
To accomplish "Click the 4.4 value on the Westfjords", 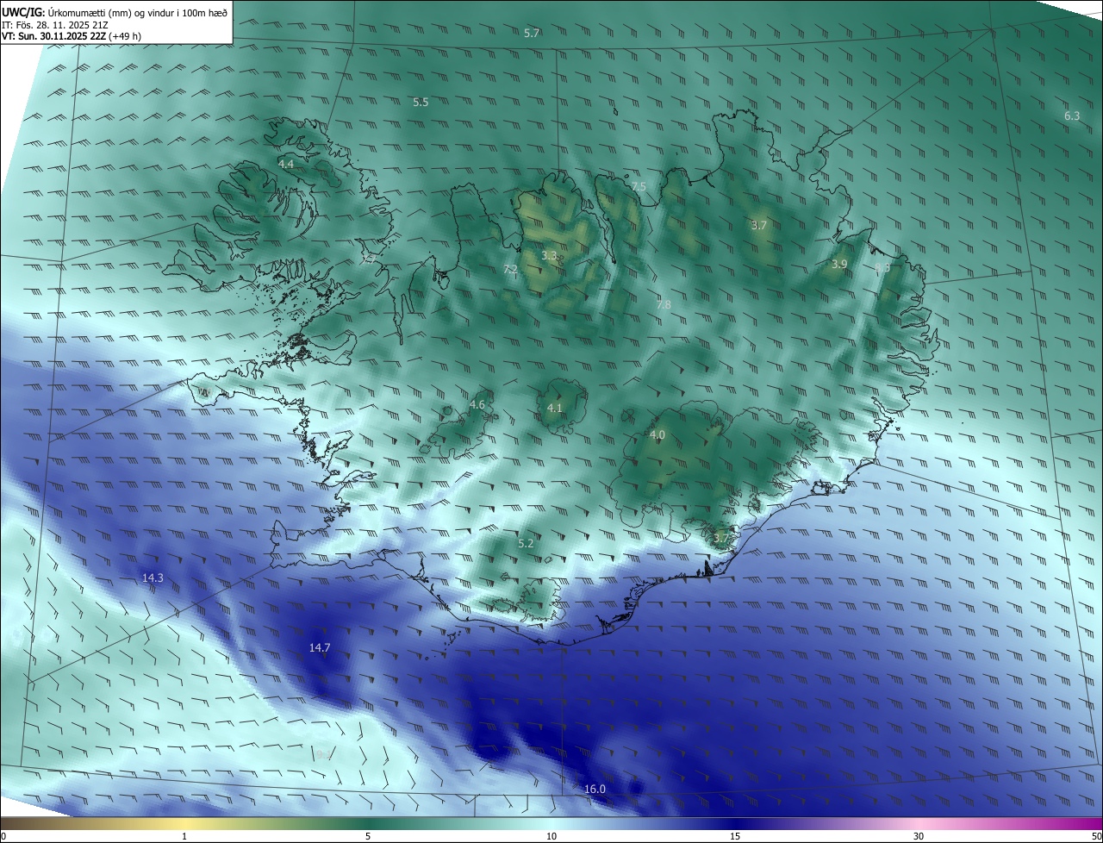I will [286, 163].
